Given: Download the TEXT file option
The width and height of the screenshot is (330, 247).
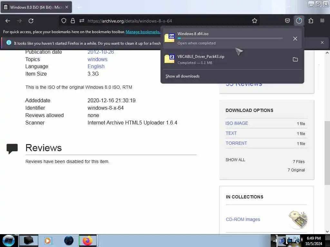Looking at the screenshot, I should coord(231,133).
